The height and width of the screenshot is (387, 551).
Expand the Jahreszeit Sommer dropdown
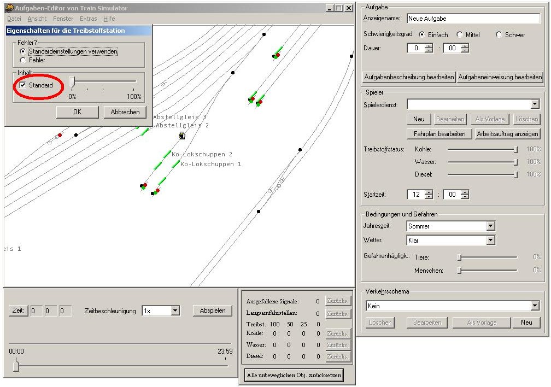[x=490, y=226]
